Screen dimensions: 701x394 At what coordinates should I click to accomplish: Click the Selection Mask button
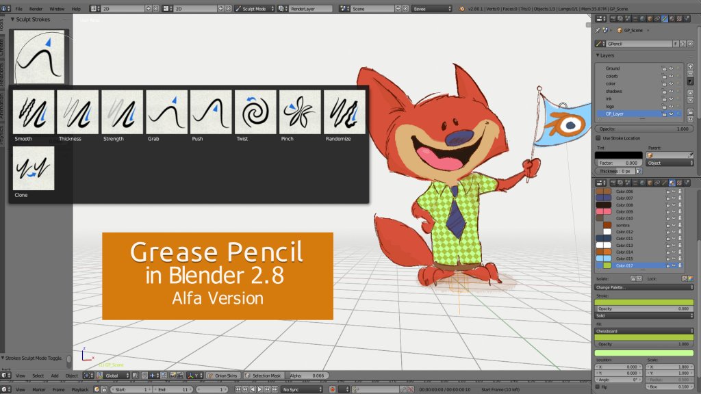pyautogui.click(x=263, y=376)
